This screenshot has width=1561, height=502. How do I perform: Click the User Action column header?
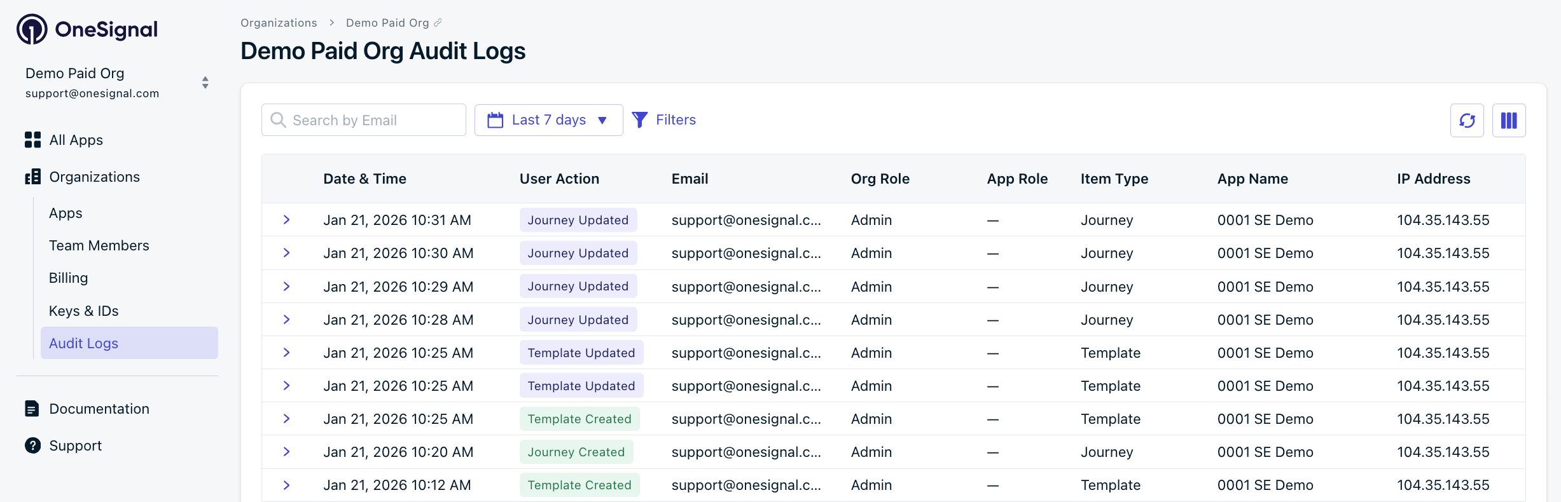coord(559,179)
